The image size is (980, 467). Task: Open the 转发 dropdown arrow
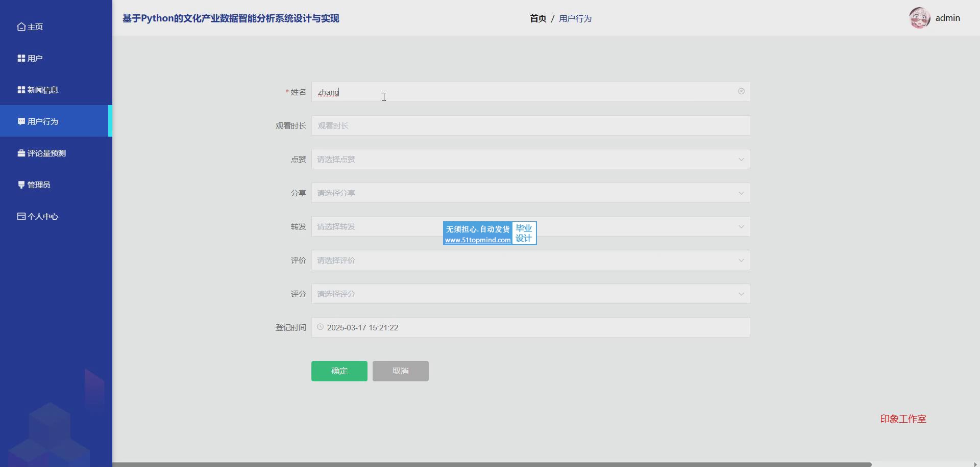[x=741, y=227]
